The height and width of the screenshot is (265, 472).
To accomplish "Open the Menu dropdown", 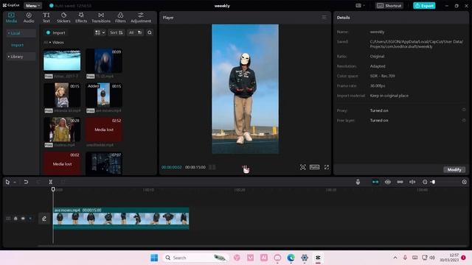I will [x=32, y=6].
